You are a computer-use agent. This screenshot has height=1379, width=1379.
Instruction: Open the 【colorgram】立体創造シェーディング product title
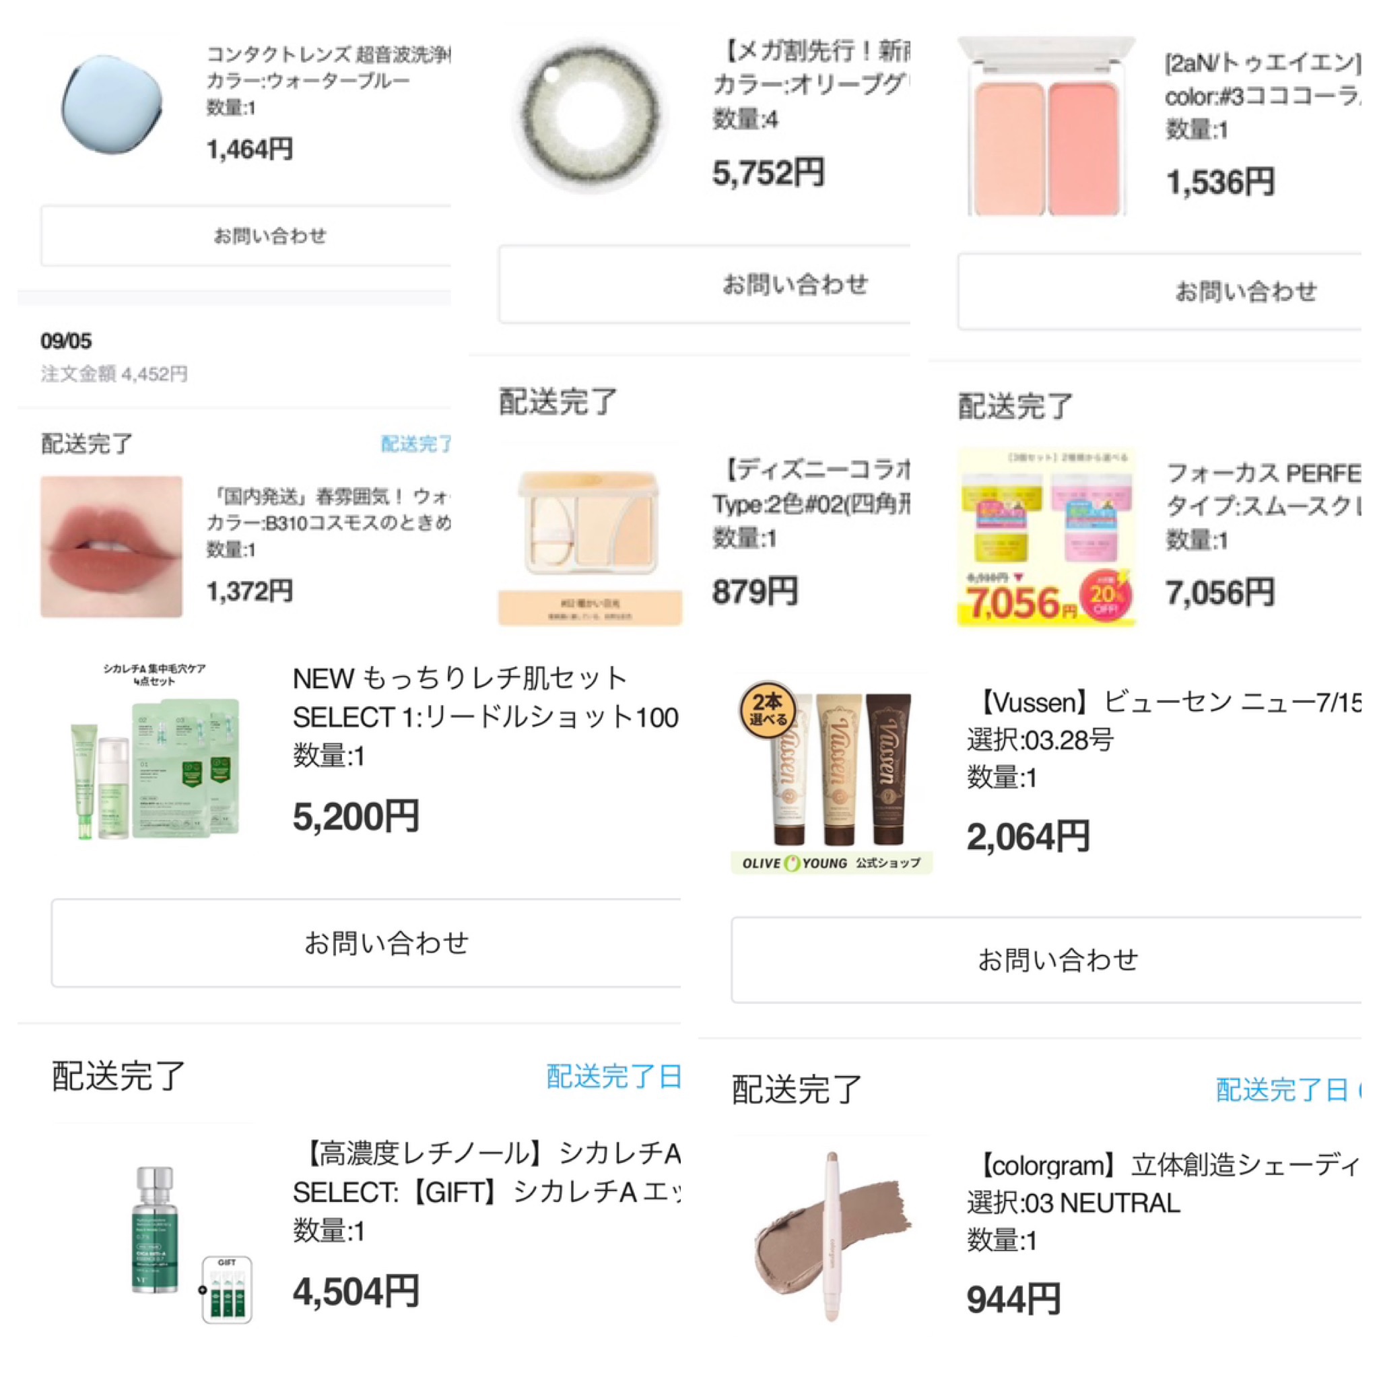point(1165,1166)
